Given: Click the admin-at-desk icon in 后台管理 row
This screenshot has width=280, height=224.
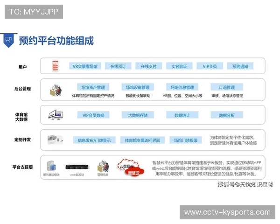Looking at the screenshot, I should coord(56,90).
